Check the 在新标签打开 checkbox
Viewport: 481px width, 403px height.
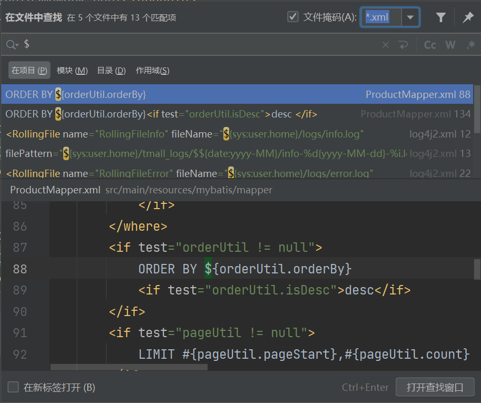13,387
